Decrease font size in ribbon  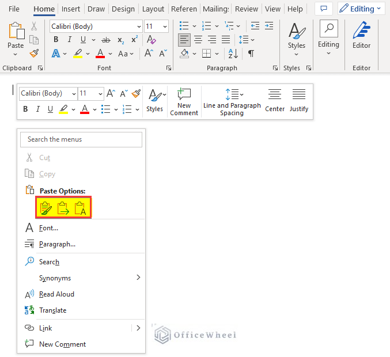[x=163, y=53]
